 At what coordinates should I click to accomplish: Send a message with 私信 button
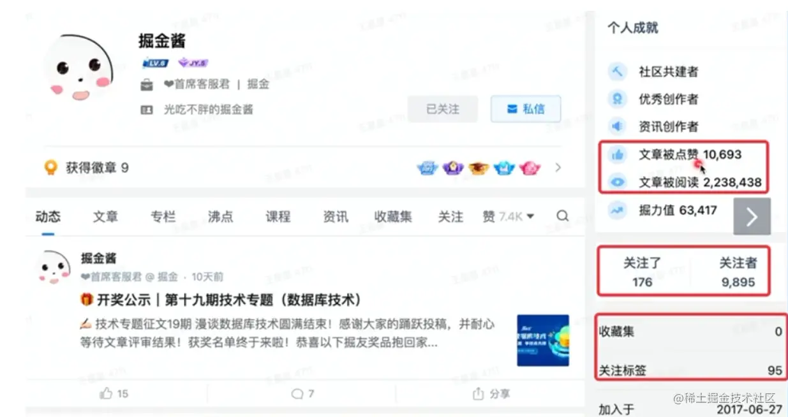pos(526,109)
